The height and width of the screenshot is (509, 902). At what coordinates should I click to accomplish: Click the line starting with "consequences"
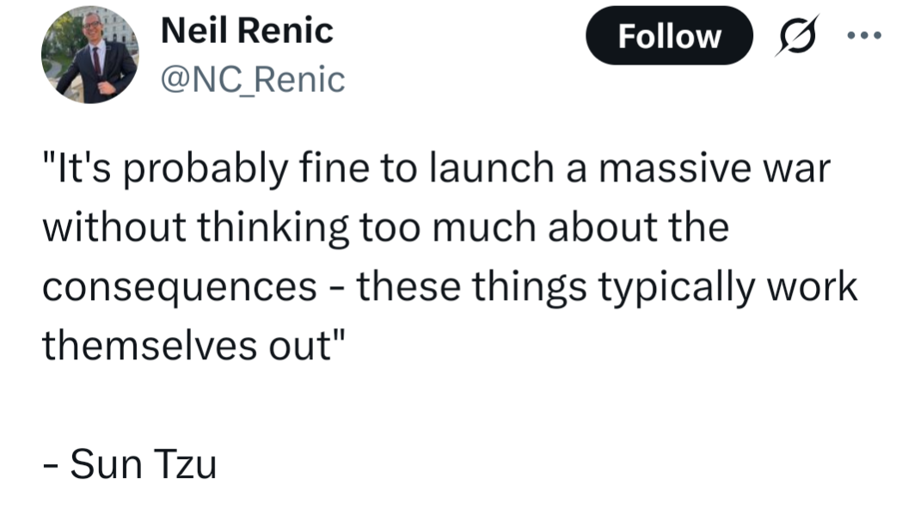pyautogui.click(x=450, y=286)
